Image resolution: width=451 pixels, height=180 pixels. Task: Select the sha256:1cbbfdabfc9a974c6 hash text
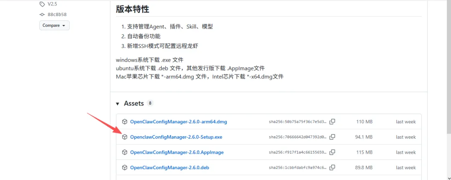298,167
